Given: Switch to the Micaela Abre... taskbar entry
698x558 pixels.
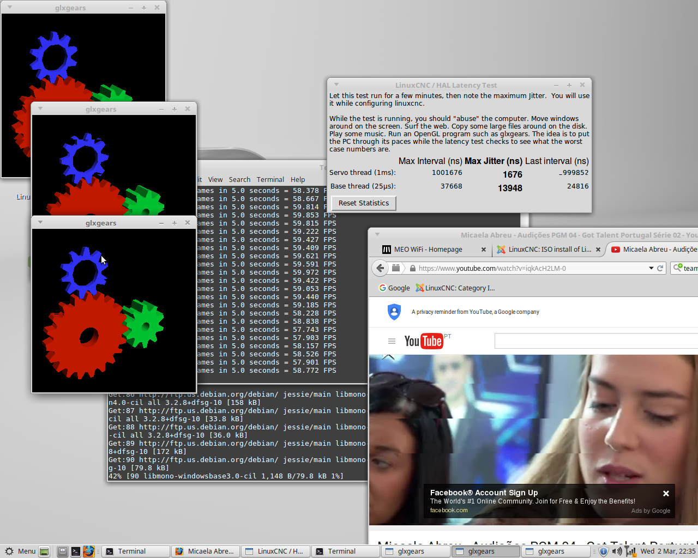Looking at the screenshot, I should 206,551.
